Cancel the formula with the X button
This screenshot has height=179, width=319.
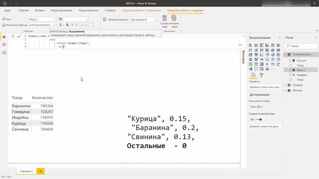coord(13,36)
